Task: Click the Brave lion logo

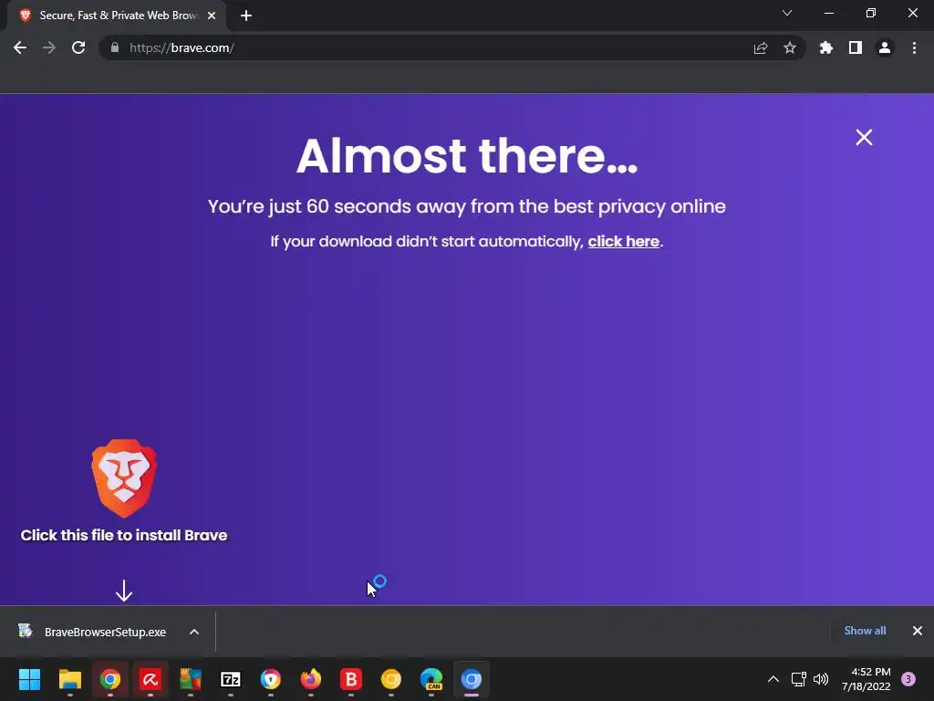Action: tap(124, 478)
